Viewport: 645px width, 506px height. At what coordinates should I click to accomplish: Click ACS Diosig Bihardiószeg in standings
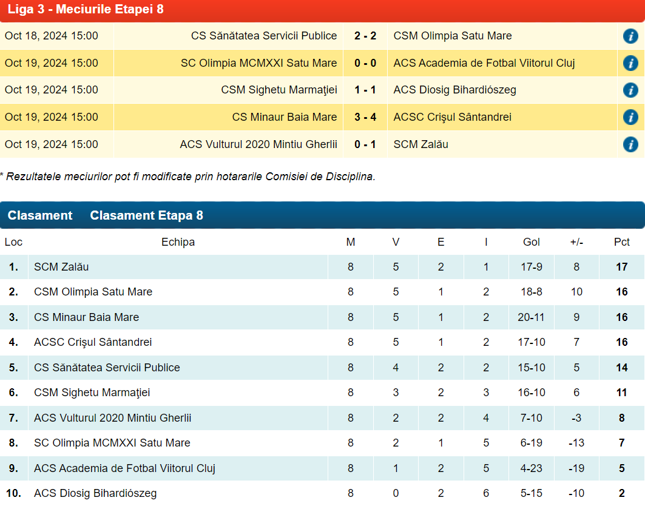pyautogui.click(x=95, y=493)
